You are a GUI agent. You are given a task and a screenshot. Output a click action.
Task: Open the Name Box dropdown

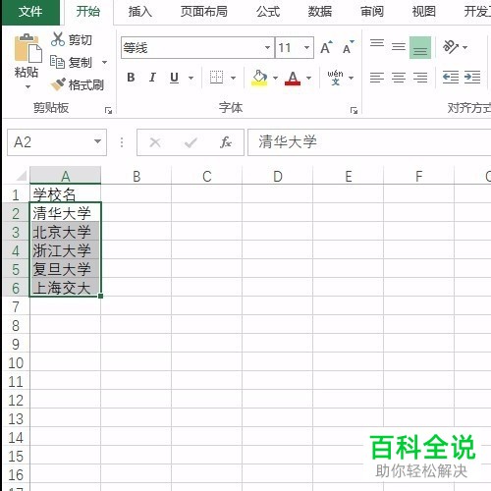97,141
